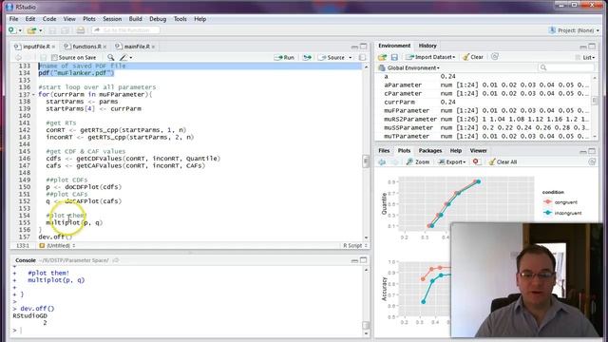The width and height of the screenshot is (608, 342).
Task: Click the console working directory arrow icon
Action: click(x=116, y=260)
